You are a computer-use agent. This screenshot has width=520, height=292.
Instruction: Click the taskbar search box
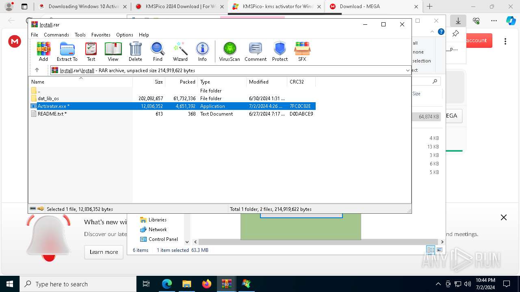tap(78, 284)
